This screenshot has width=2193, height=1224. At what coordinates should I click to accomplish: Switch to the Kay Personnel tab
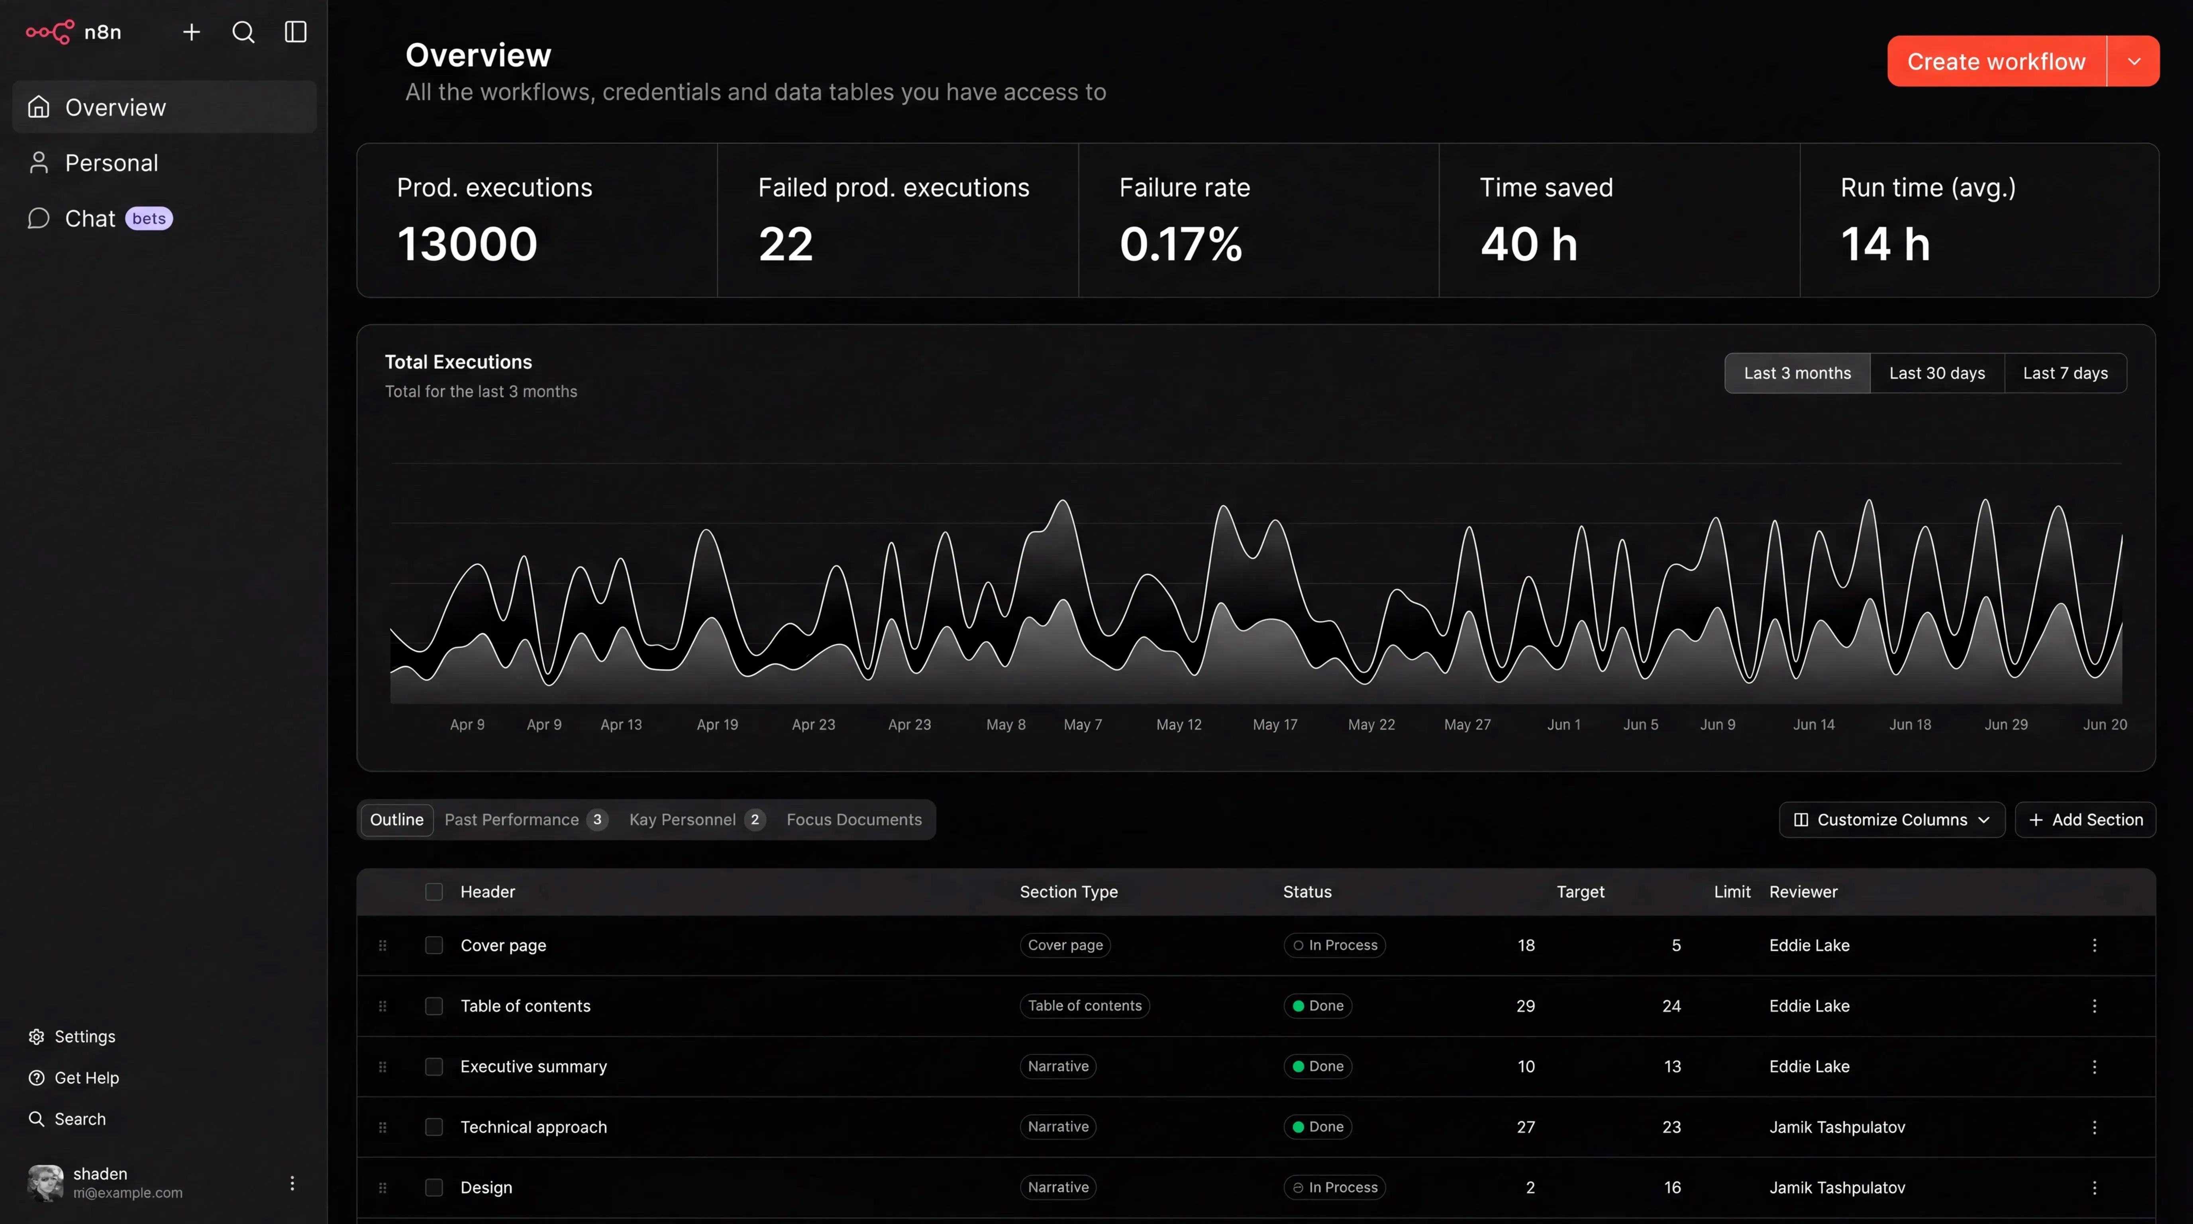pyautogui.click(x=697, y=820)
